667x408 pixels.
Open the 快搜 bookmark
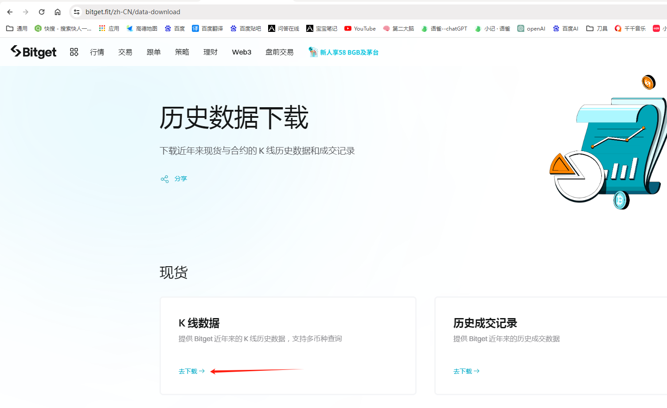click(x=63, y=28)
